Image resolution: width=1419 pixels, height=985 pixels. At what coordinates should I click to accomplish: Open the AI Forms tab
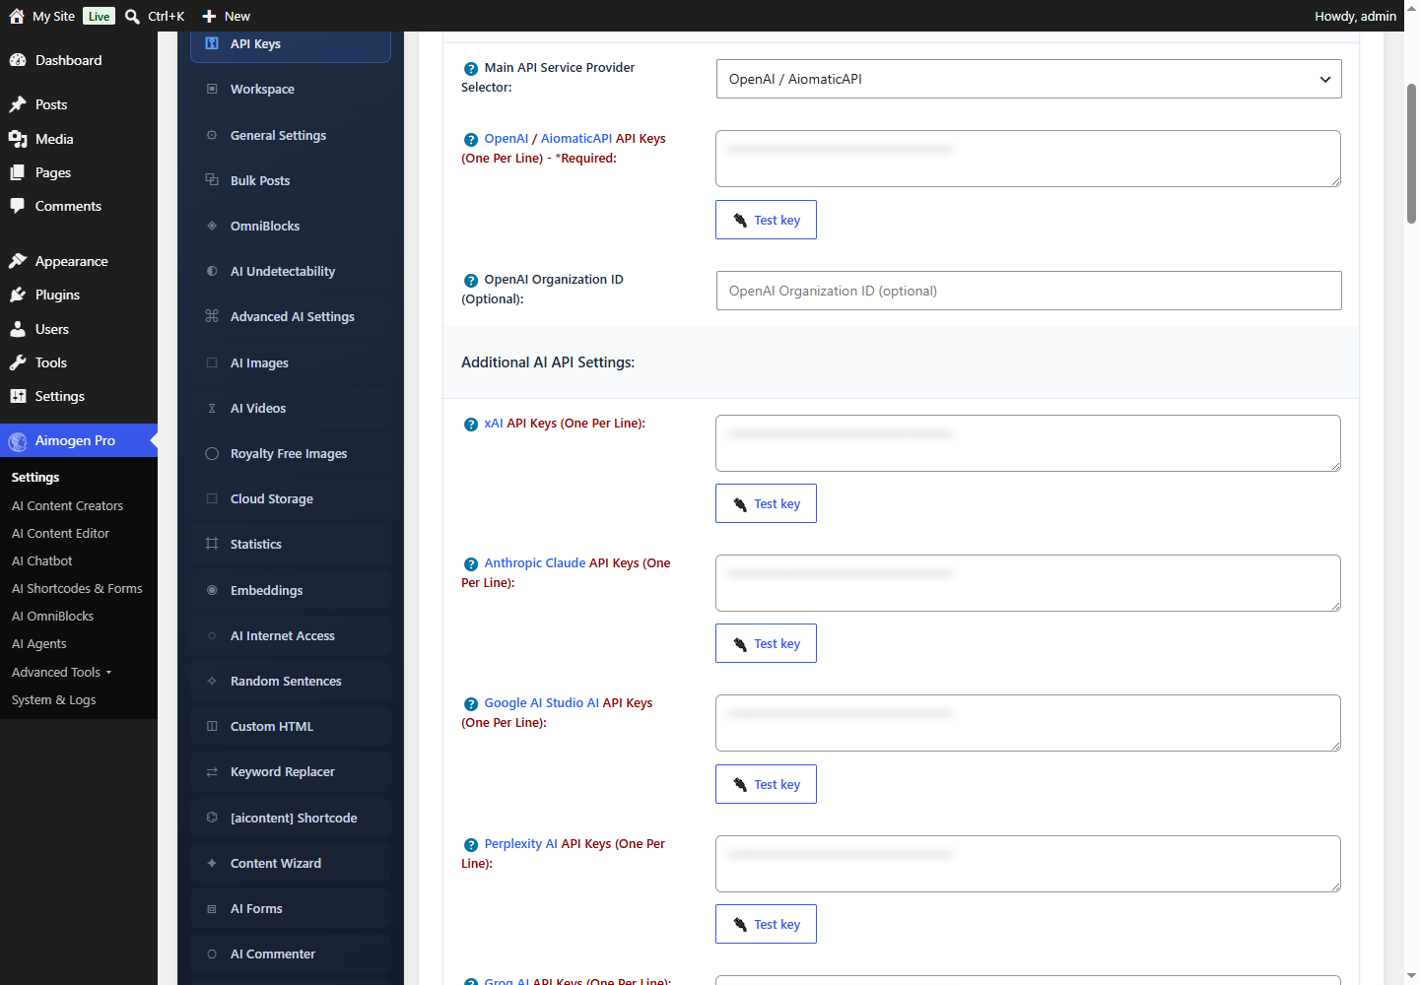(291, 908)
